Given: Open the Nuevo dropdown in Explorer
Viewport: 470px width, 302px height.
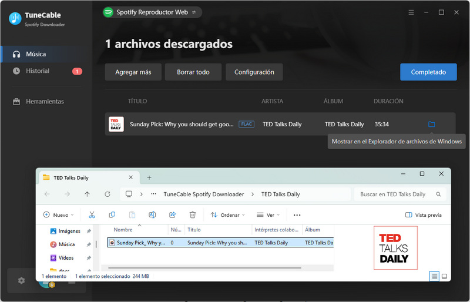Looking at the screenshot, I should 58,215.
